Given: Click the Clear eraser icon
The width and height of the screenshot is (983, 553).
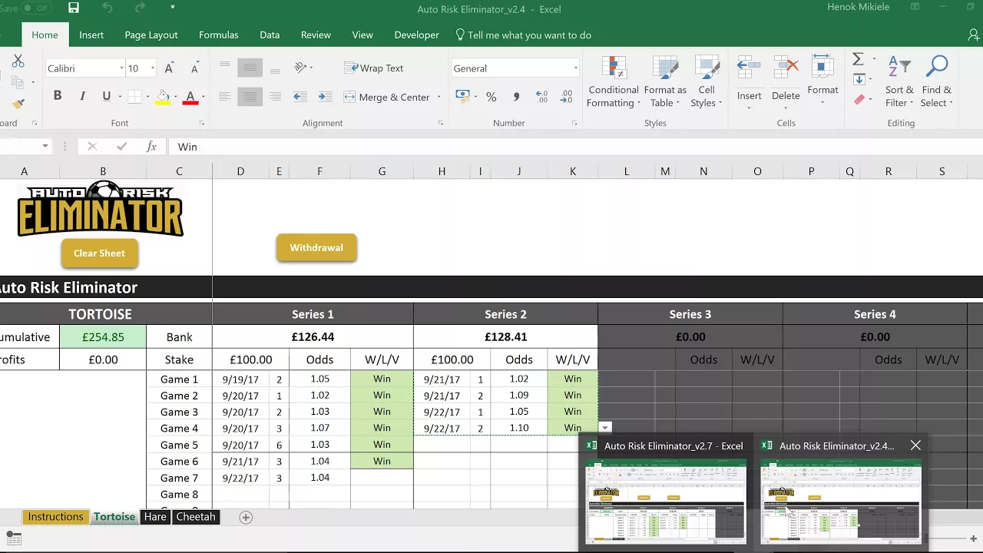Looking at the screenshot, I should 859,99.
